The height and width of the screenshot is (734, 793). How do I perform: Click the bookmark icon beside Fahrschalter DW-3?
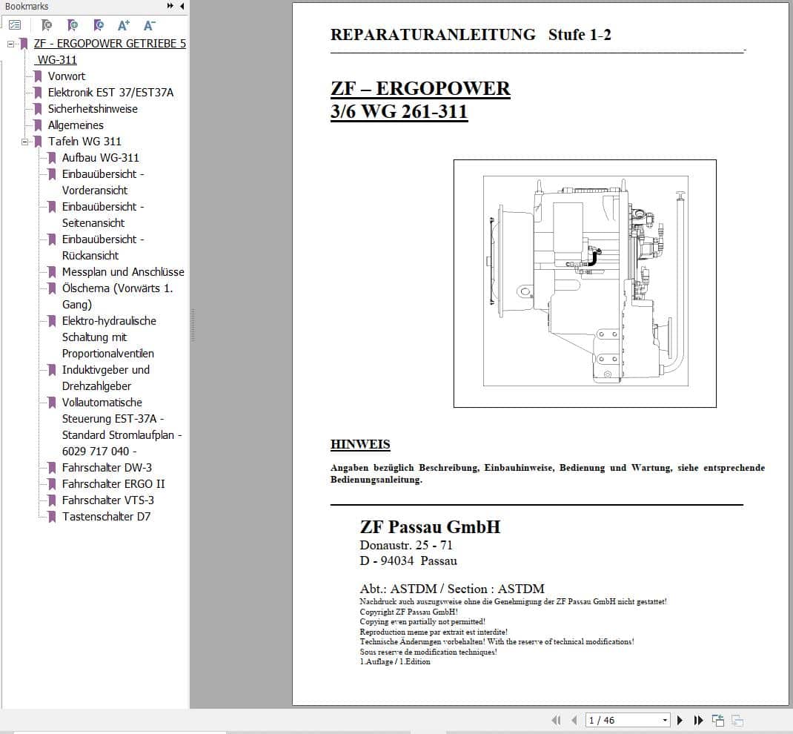click(x=52, y=467)
